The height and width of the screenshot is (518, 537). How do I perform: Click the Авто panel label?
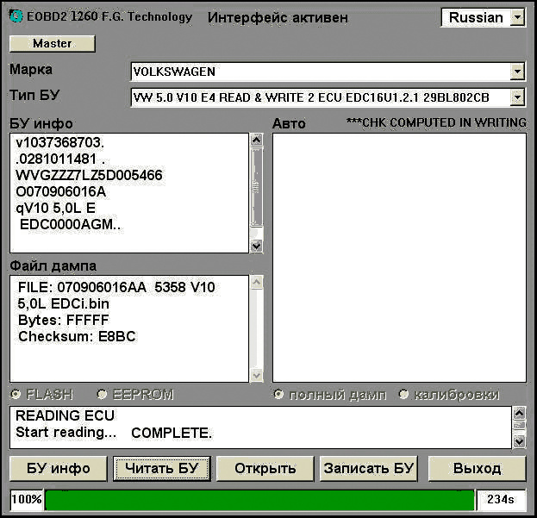(x=289, y=123)
